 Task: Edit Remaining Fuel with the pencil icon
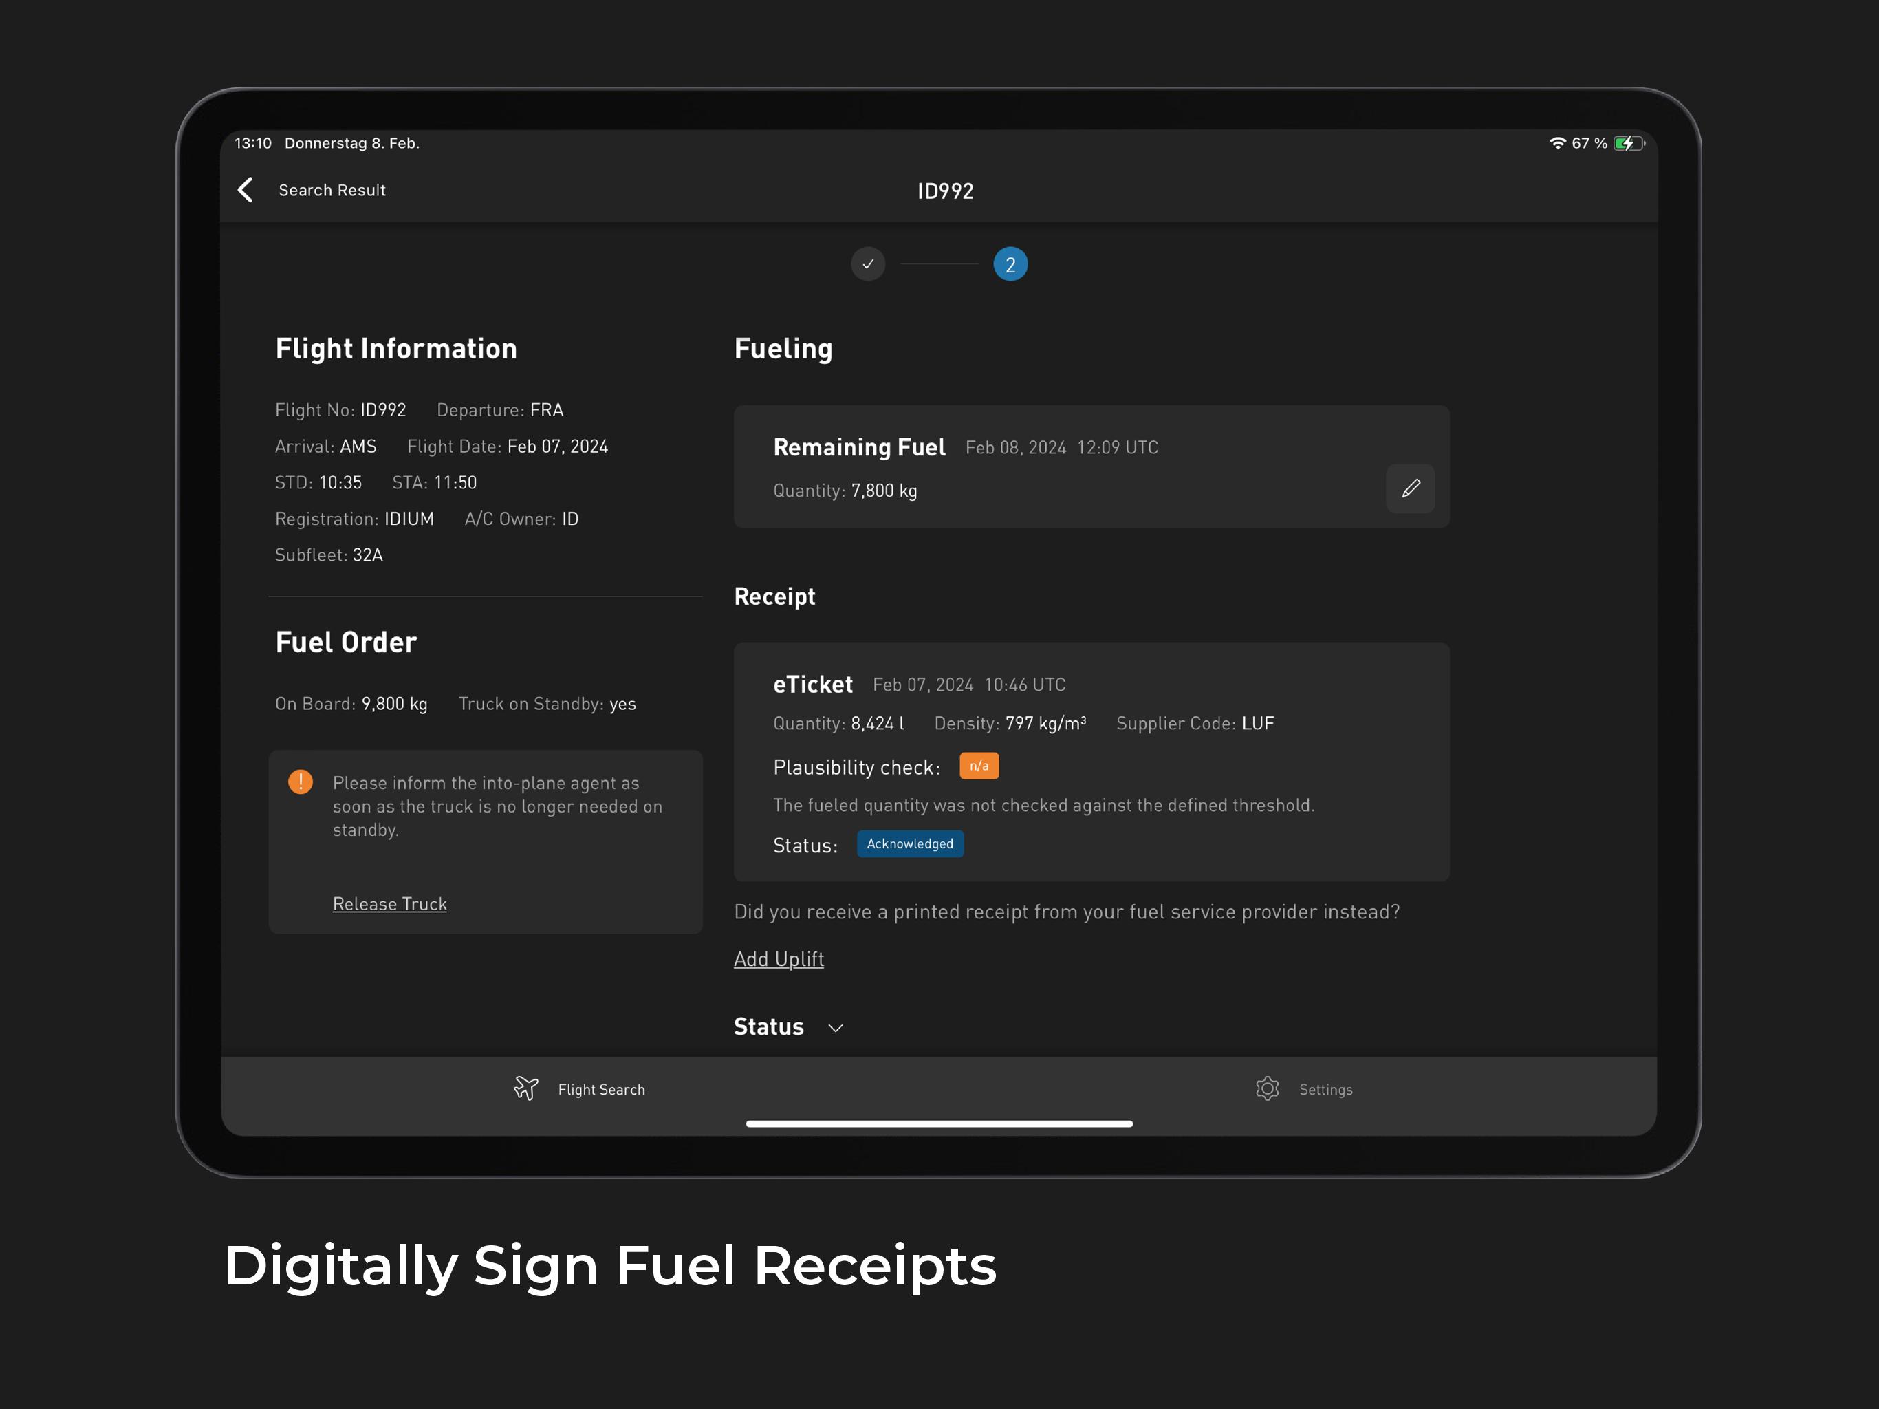[x=1410, y=488]
